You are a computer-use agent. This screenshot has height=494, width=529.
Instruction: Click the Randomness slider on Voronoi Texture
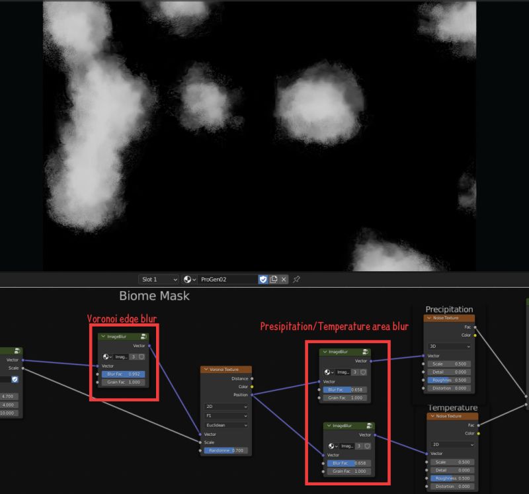(225, 450)
